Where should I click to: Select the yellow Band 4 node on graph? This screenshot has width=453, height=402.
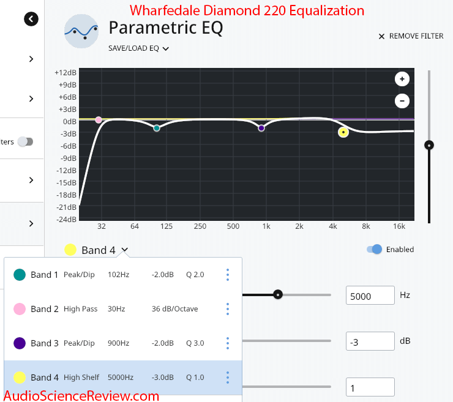coord(343,132)
